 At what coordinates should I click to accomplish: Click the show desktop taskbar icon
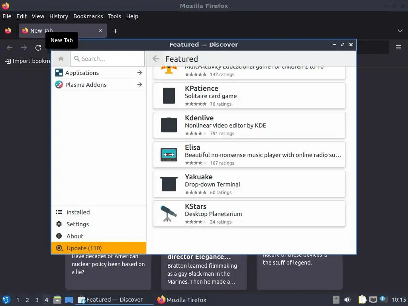tap(69, 300)
